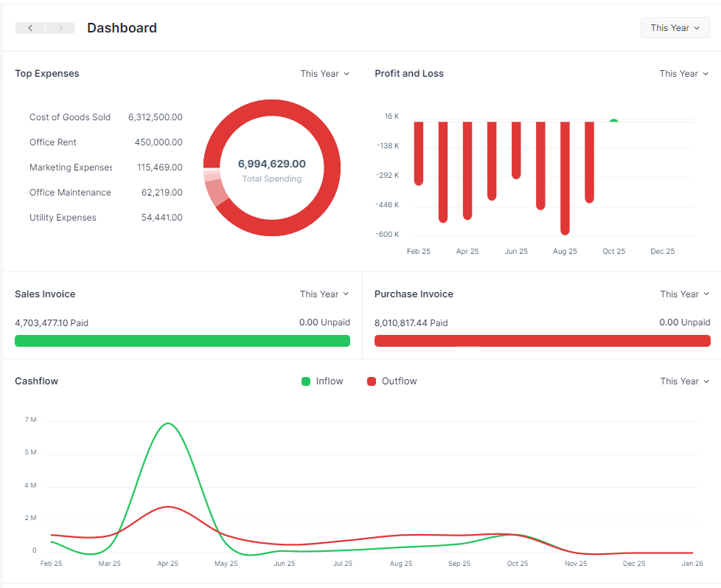Click the Sales Invoice heading
721x588 pixels.
45,294
